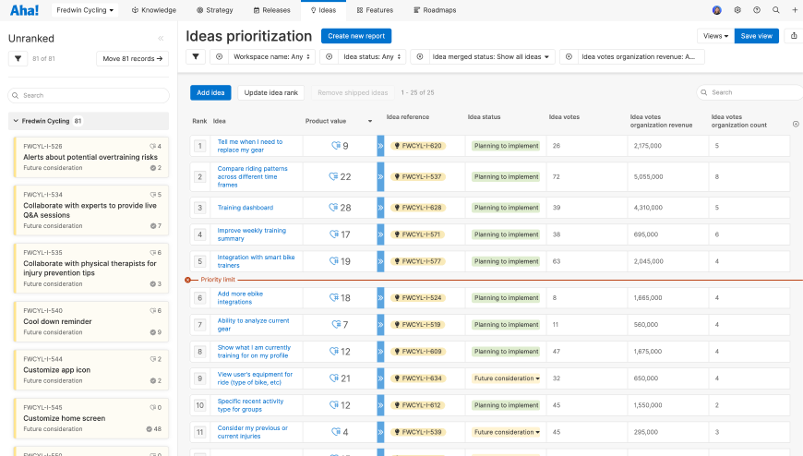Collapse the Unranked side panel
This screenshot has width=803, height=456.
click(161, 39)
